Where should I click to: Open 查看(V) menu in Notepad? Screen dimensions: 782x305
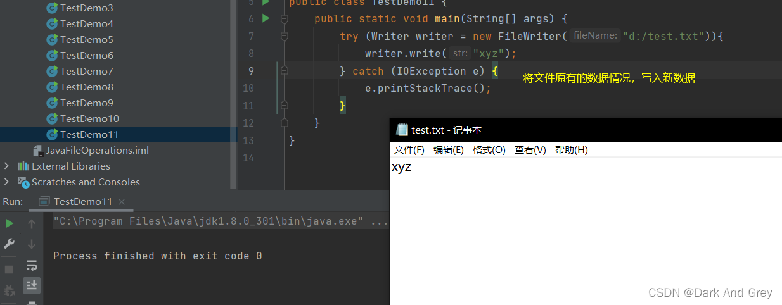530,150
